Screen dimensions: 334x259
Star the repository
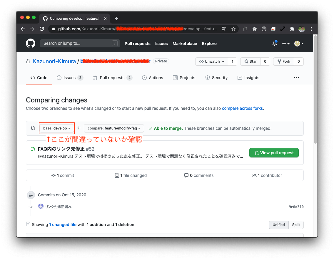pos(250,62)
